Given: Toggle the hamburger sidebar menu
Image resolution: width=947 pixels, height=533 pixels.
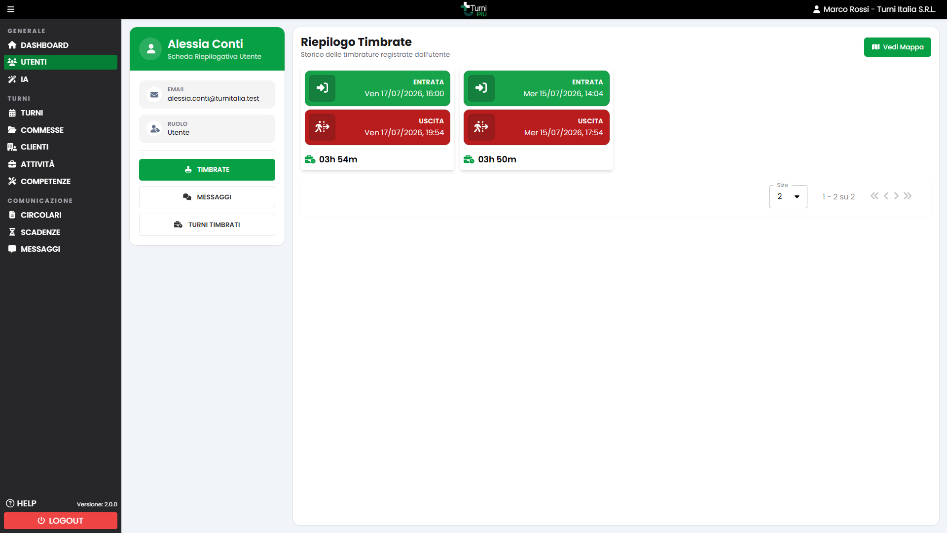Looking at the screenshot, I should (11, 9).
